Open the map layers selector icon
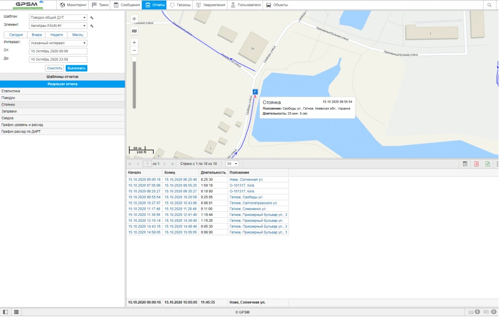 coord(134,31)
